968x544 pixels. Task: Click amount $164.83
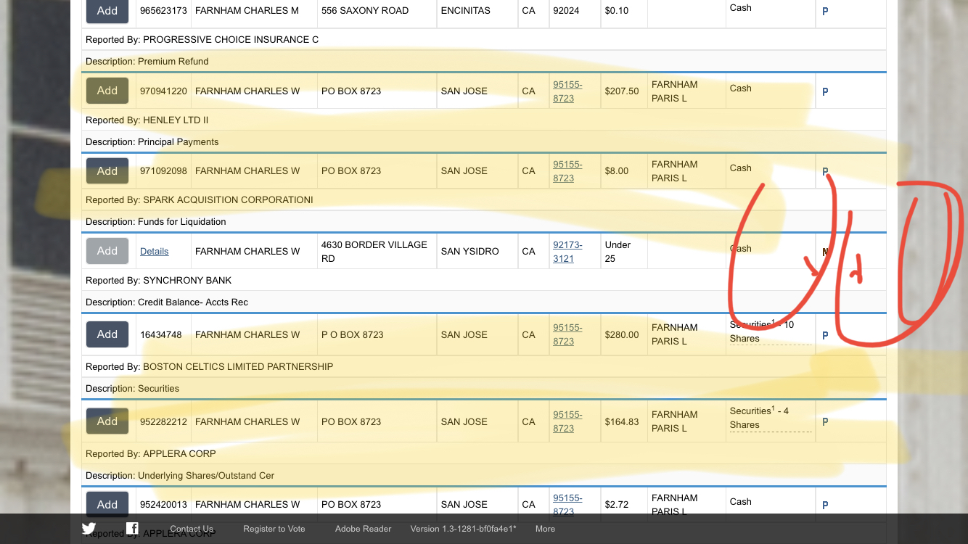click(x=622, y=421)
